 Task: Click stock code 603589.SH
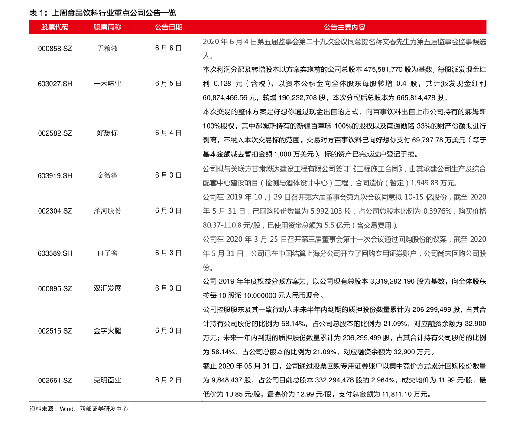55,253
